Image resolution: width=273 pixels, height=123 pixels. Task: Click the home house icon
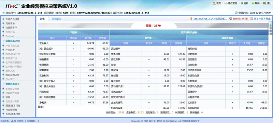point(214,3)
